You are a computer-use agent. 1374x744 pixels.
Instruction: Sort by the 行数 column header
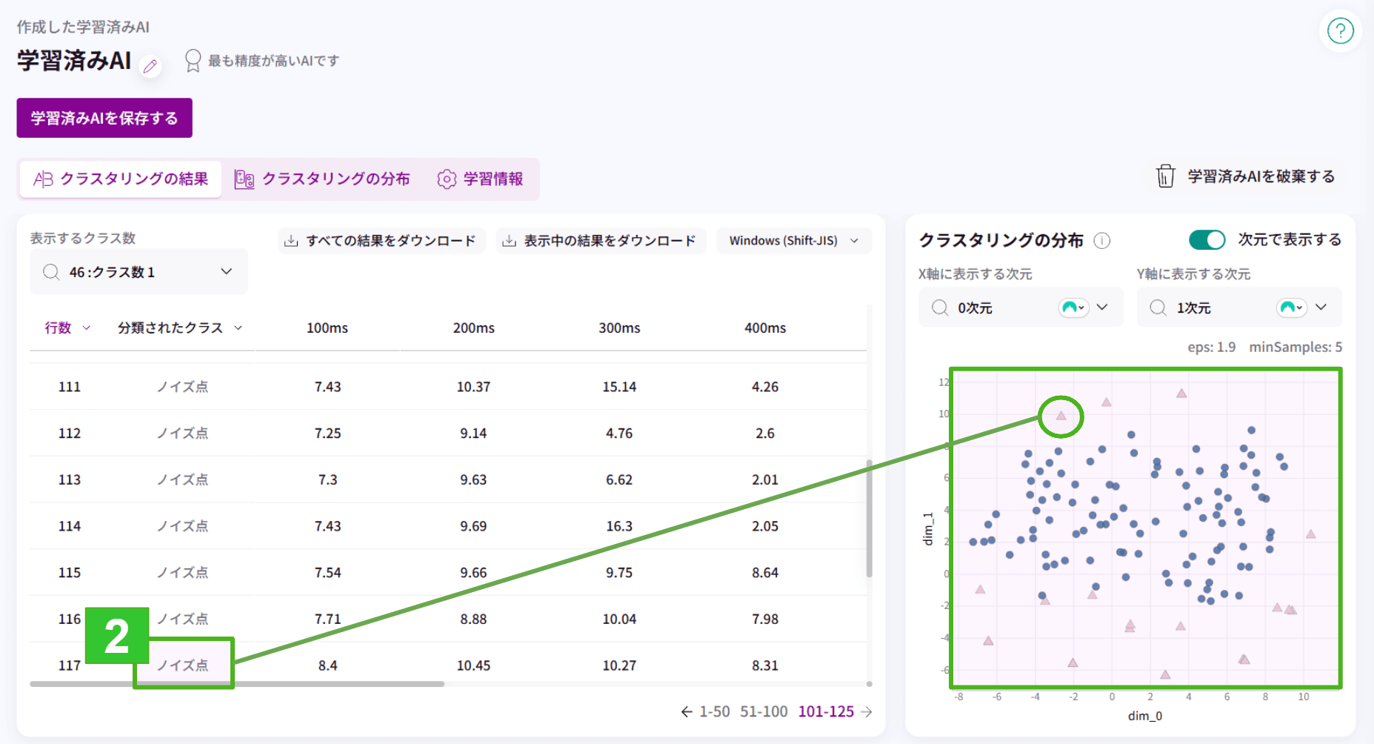[67, 328]
